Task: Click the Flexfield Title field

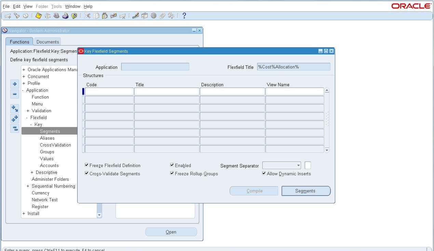Action: click(x=294, y=67)
